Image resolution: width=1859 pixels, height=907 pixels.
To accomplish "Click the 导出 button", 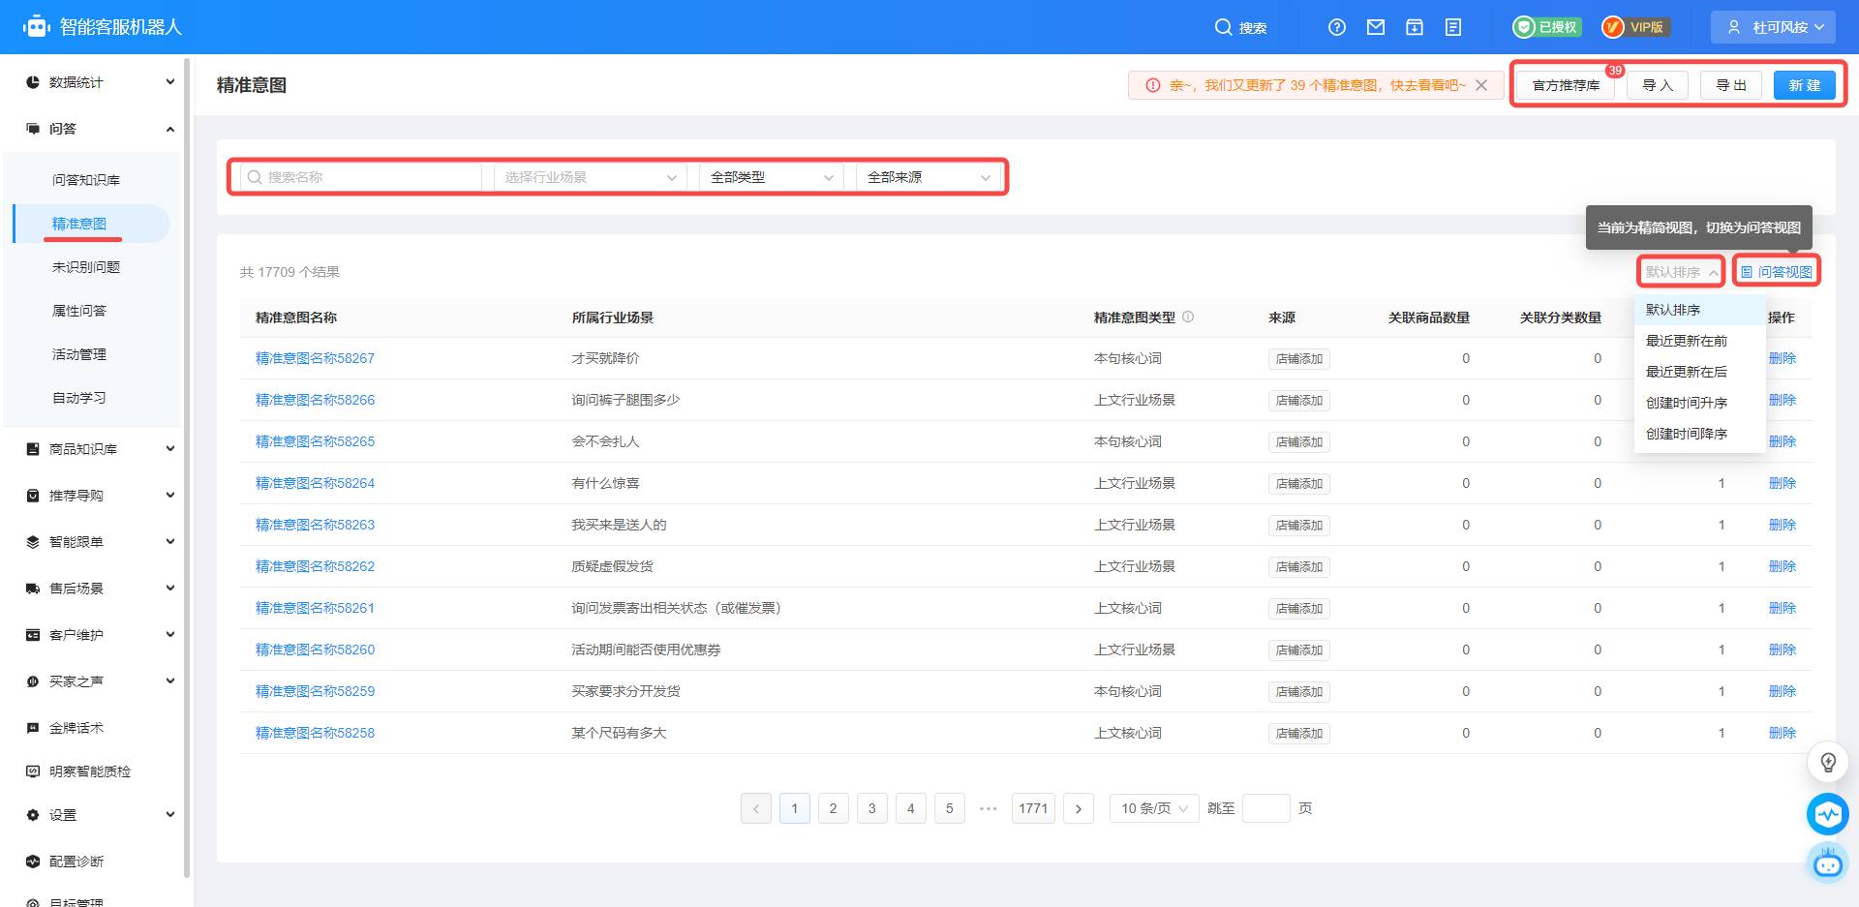I will tap(1731, 85).
